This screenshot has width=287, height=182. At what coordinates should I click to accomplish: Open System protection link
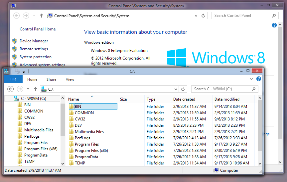pos(36,57)
